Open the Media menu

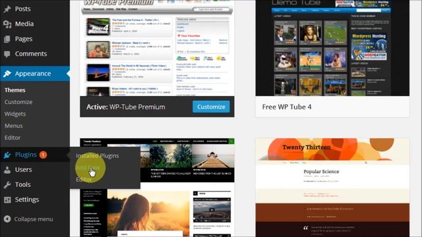[x=24, y=24]
